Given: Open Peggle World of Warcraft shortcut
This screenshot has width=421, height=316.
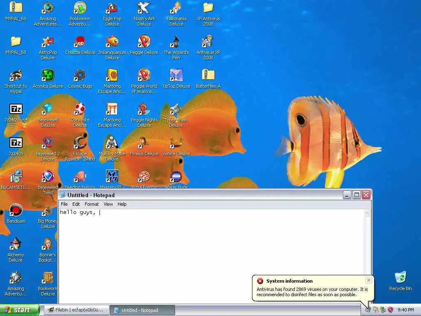Looking at the screenshot, I should click(144, 81).
